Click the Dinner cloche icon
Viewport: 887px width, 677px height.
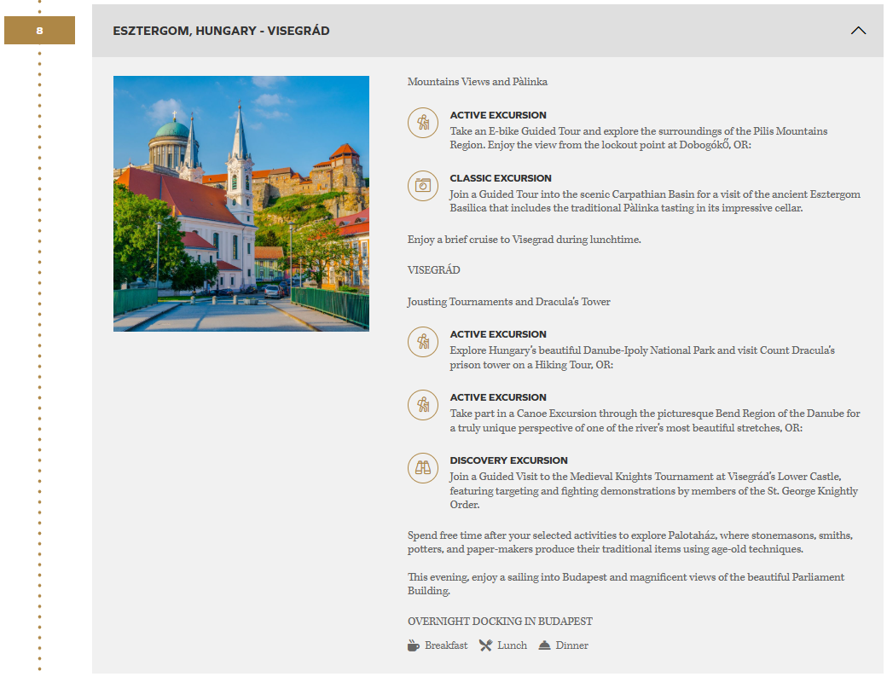tap(545, 645)
